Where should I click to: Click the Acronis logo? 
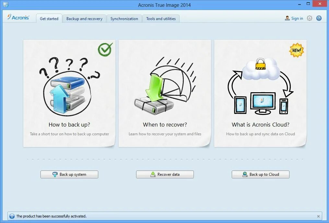coord(18,17)
